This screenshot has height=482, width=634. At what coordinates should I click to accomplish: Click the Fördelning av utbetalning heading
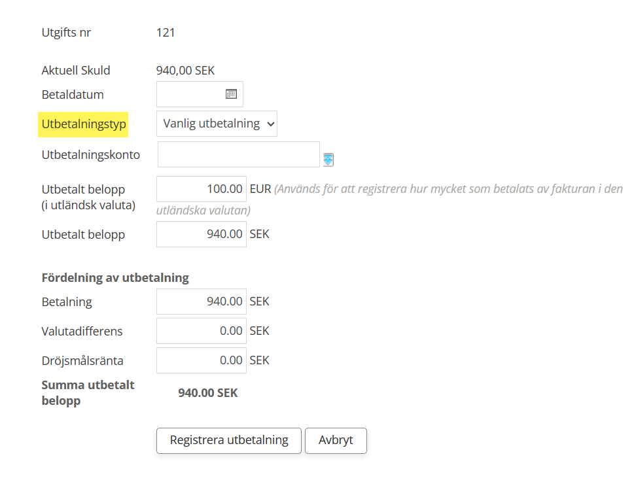click(115, 277)
